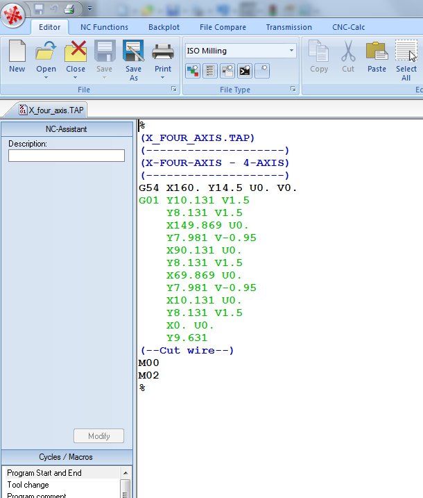Click the M02 code line
This screenshot has width=423, height=498.
pyautogui.click(x=148, y=375)
